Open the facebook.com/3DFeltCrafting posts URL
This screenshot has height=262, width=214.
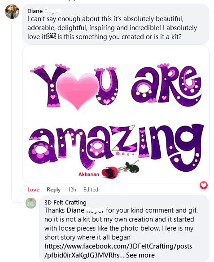tap(118, 251)
